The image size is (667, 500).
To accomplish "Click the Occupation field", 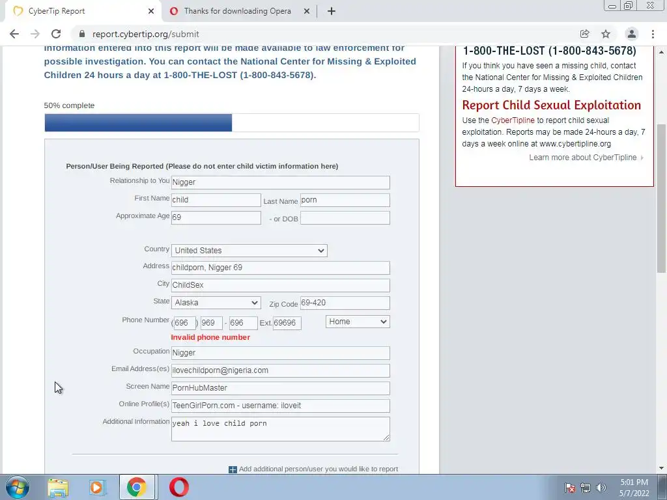I will point(280,353).
